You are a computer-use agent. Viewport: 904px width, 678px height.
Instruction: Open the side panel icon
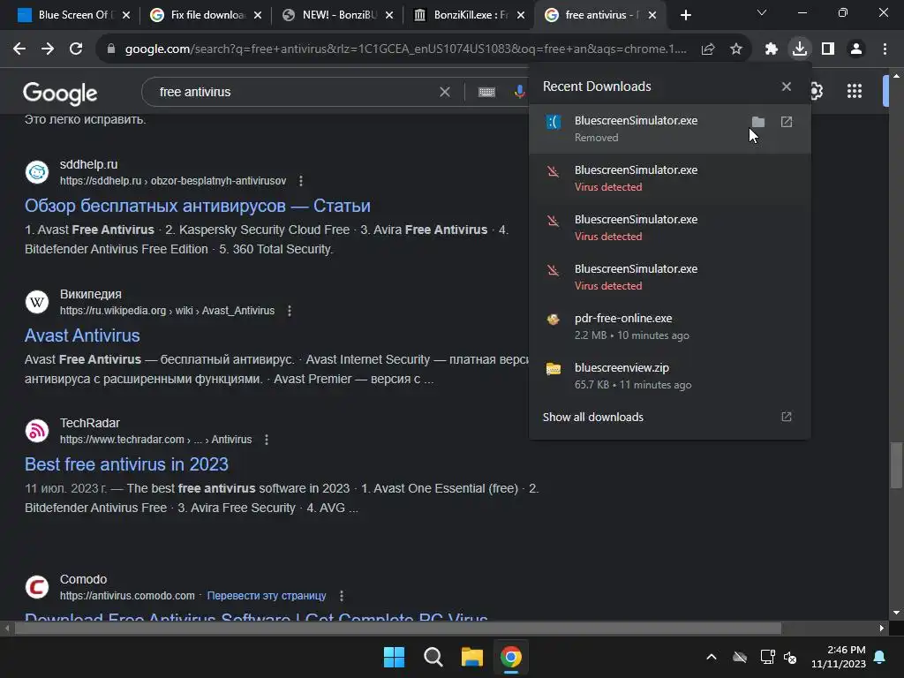pyautogui.click(x=828, y=49)
